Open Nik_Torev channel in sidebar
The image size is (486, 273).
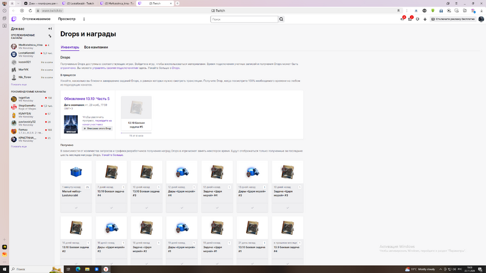31,78
